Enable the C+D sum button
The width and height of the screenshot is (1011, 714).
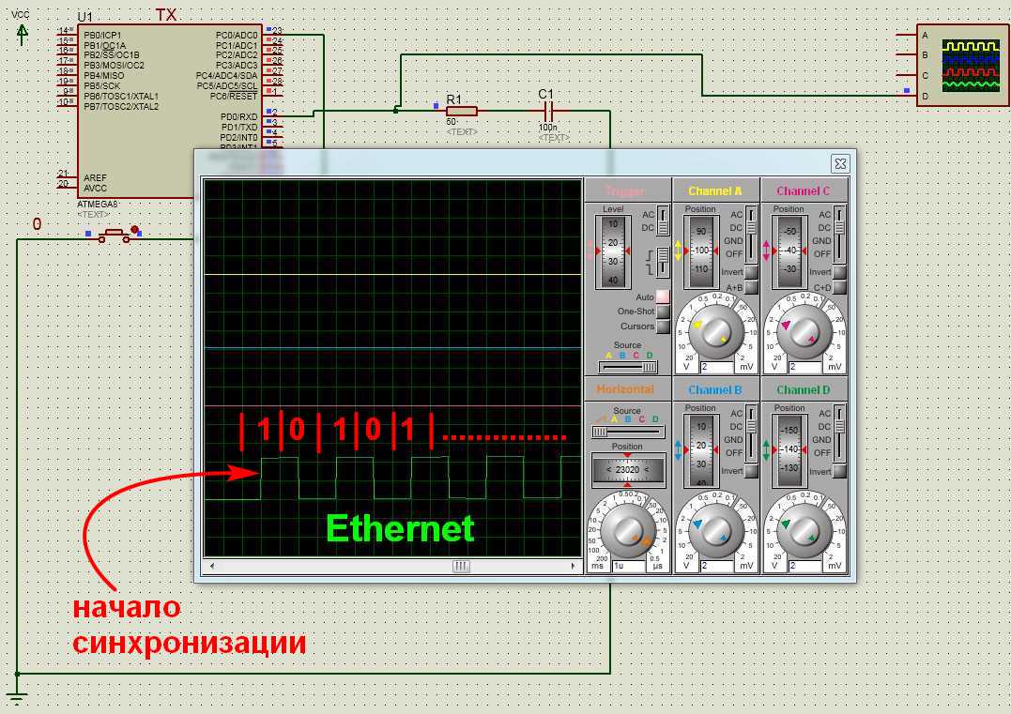click(x=839, y=287)
